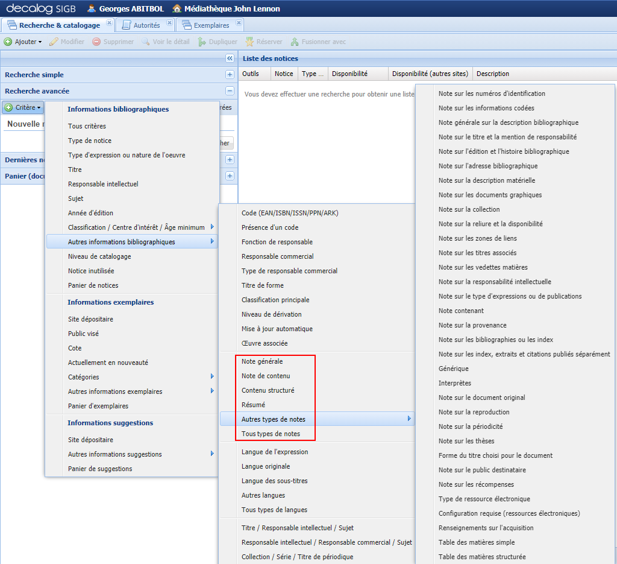Screen dimensions: 617x564
Task: Select Note générale from the submenu
Action: click(x=262, y=361)
